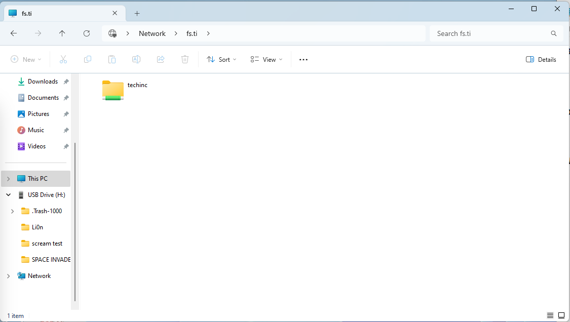This screenshot has width=570, height=322.
Task: Select the techinc shared folder
Action: click(125, 90)
